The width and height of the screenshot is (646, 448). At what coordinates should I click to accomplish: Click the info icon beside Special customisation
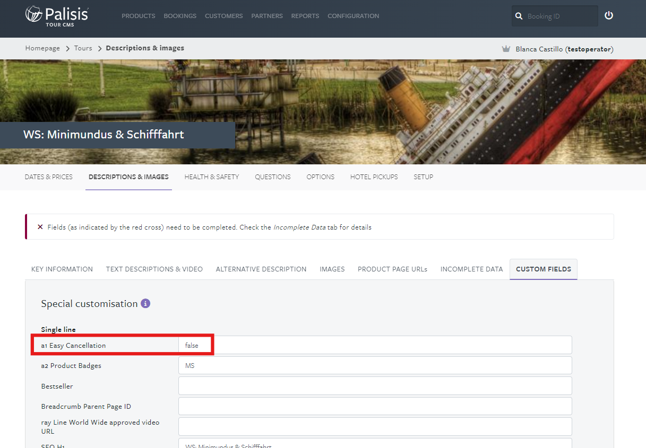tap(145, 304)
